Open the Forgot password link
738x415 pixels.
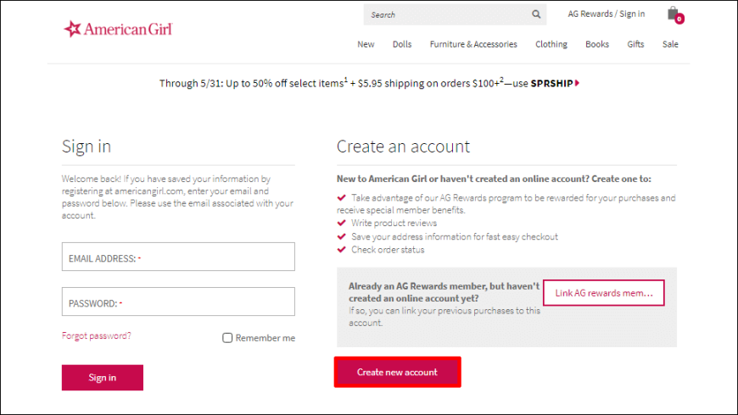[97, 335]
